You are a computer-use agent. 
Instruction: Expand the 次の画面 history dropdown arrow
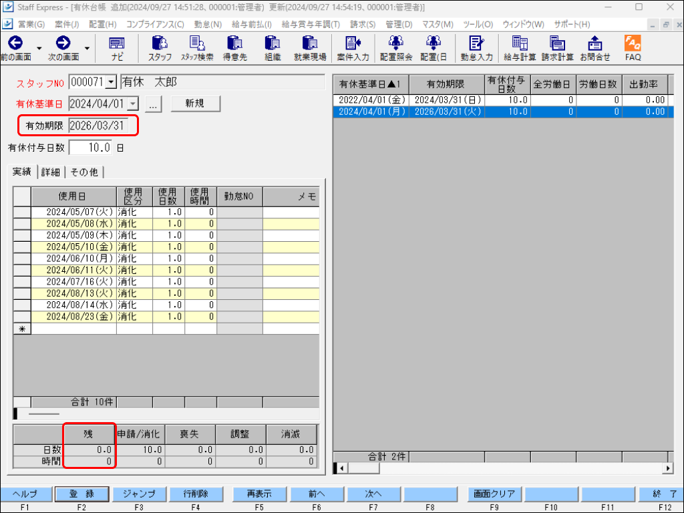(87, 48)
